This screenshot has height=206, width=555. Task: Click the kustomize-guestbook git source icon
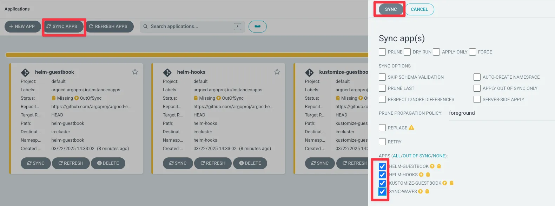coord(309,72)
